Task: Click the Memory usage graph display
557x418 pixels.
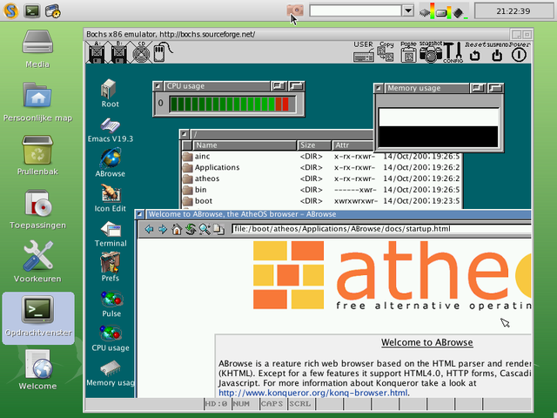Action: tap(439, 128)
